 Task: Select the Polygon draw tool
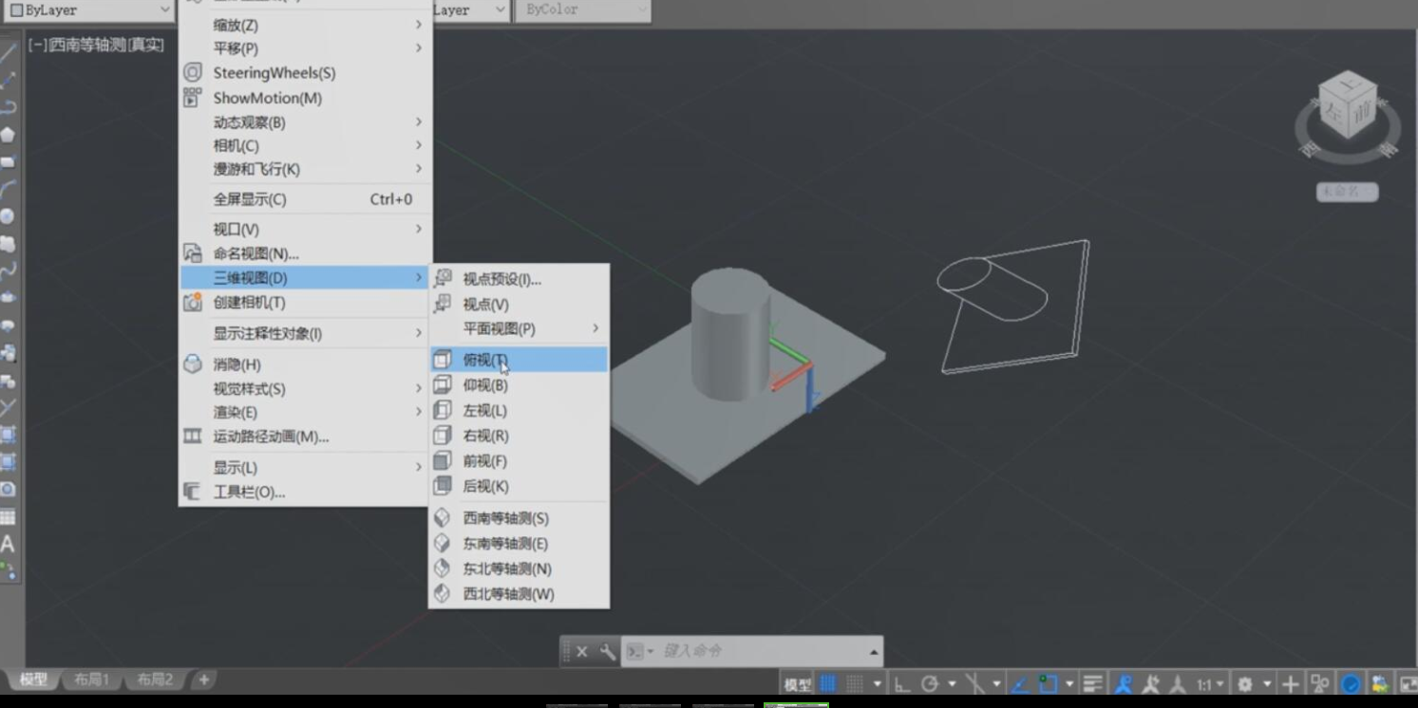coord(8,135)
